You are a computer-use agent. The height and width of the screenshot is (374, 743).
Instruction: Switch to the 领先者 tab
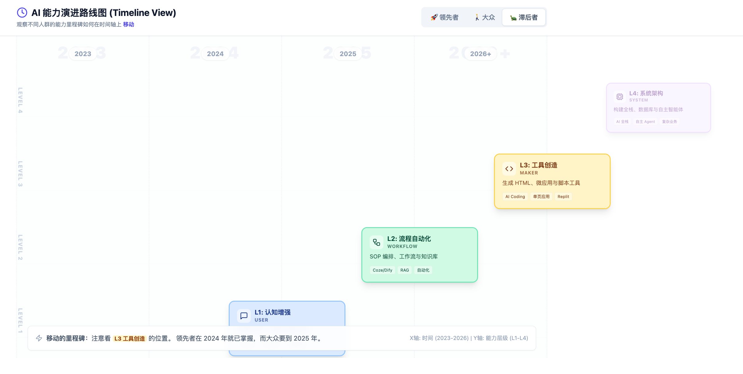click(x=445, y=17)
